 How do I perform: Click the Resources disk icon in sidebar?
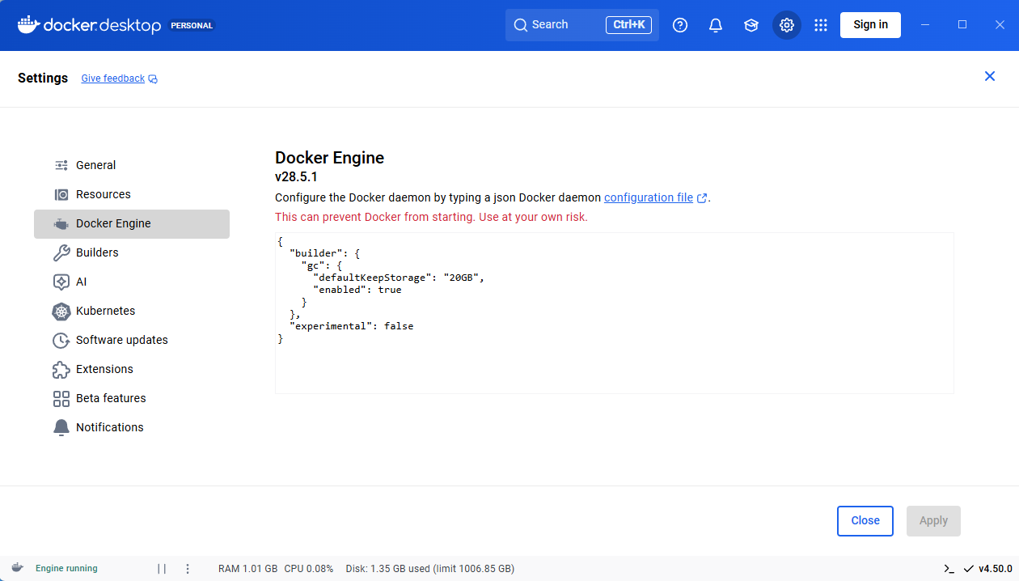coord(61,194)
